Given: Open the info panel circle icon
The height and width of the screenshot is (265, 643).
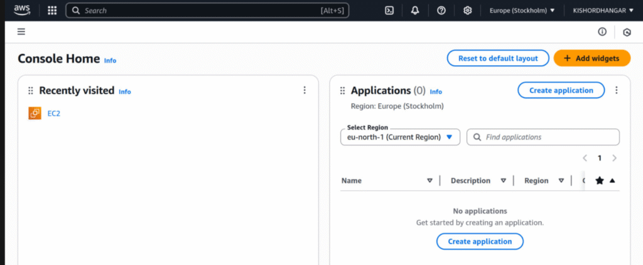Looking at the screenshot, I should pos(602,31).
